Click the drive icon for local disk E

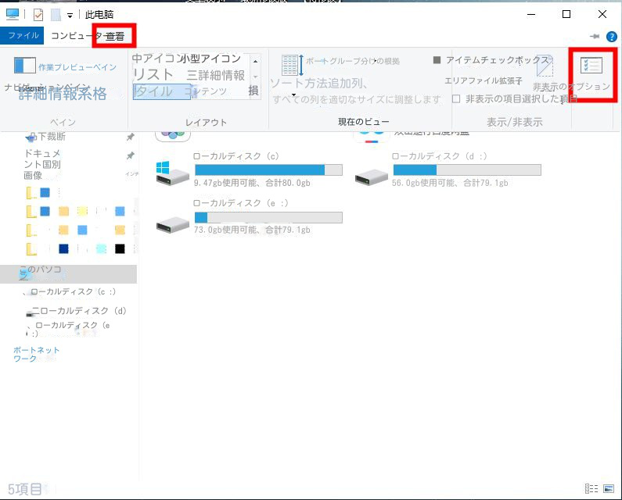tap(172, 225)
